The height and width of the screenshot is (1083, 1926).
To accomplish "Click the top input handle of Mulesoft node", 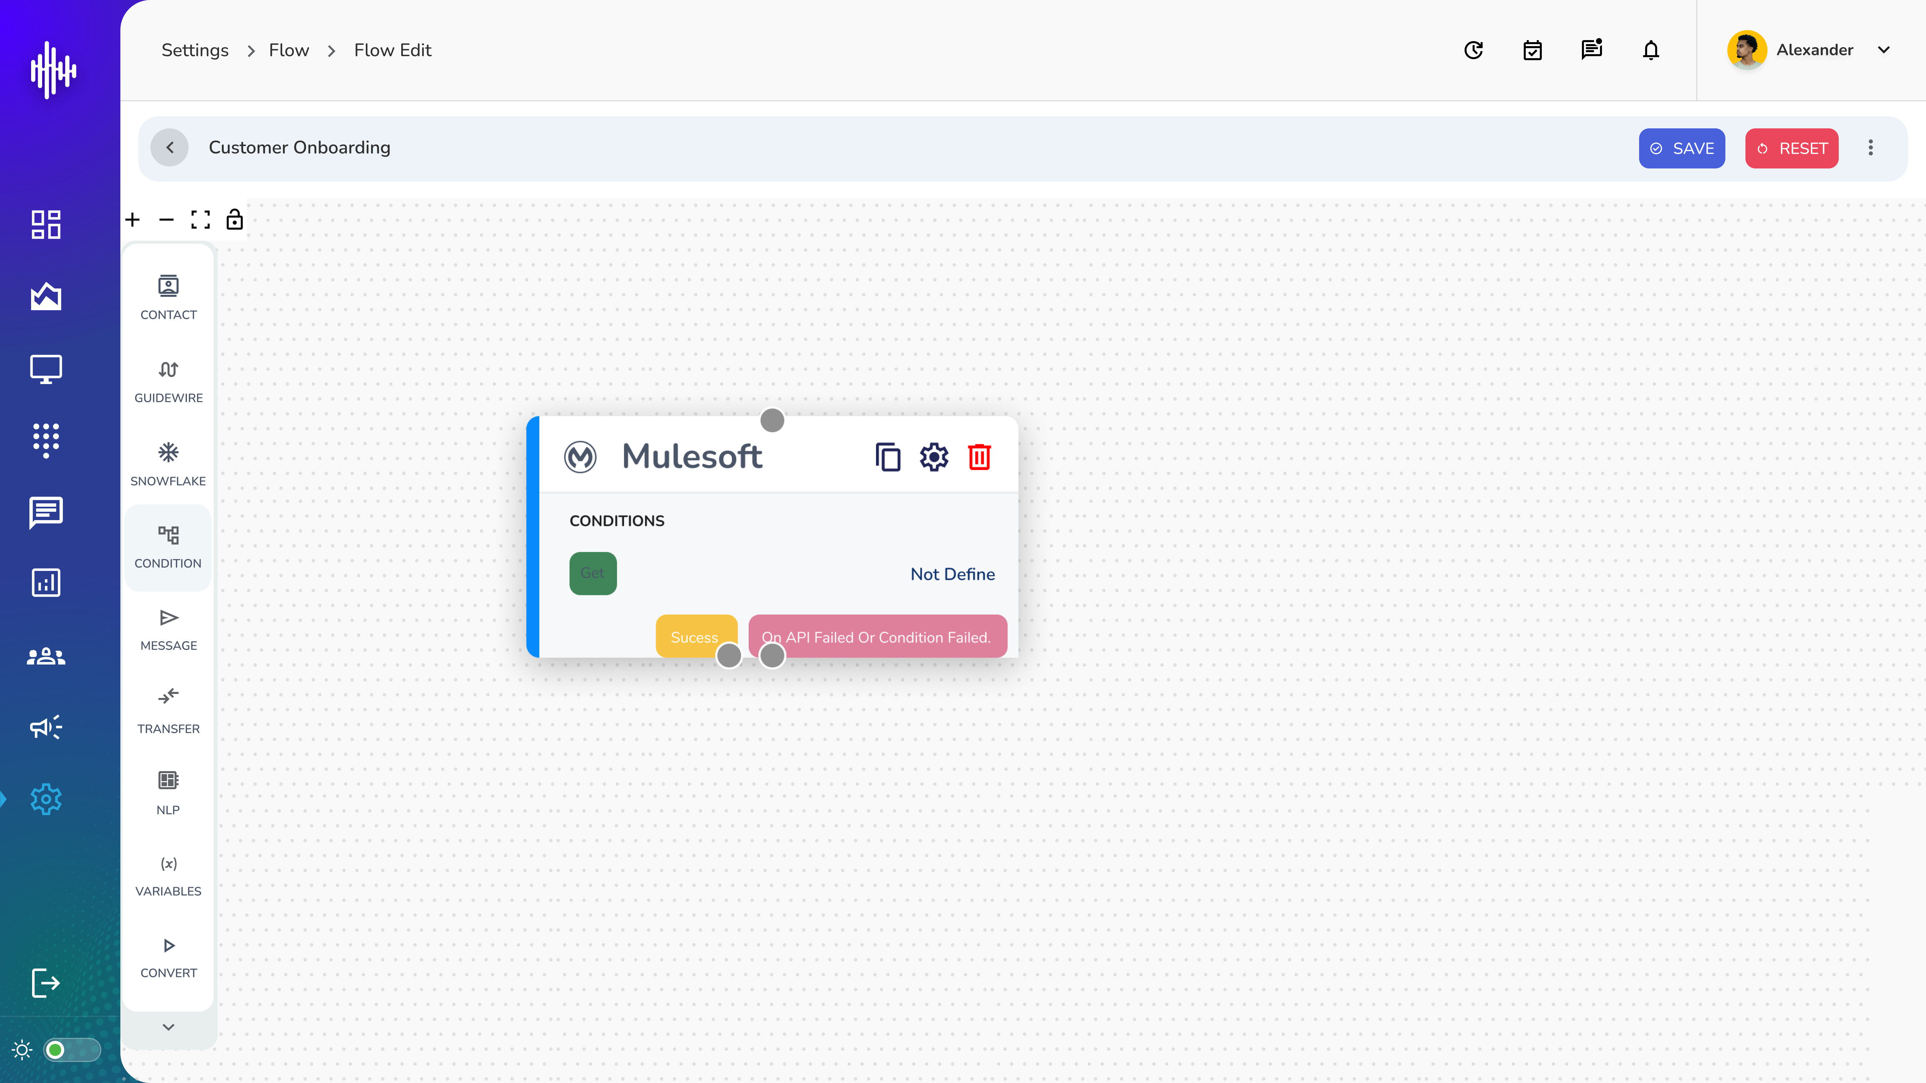I will [772, 420].
